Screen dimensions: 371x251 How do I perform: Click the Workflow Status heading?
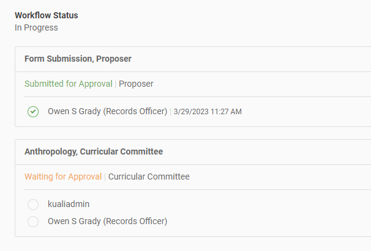(47, 15)
